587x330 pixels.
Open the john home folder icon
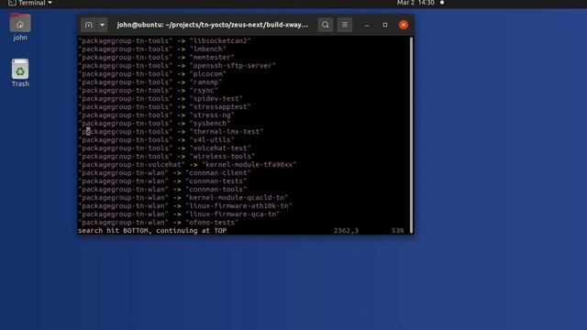(x=20, y=27)
